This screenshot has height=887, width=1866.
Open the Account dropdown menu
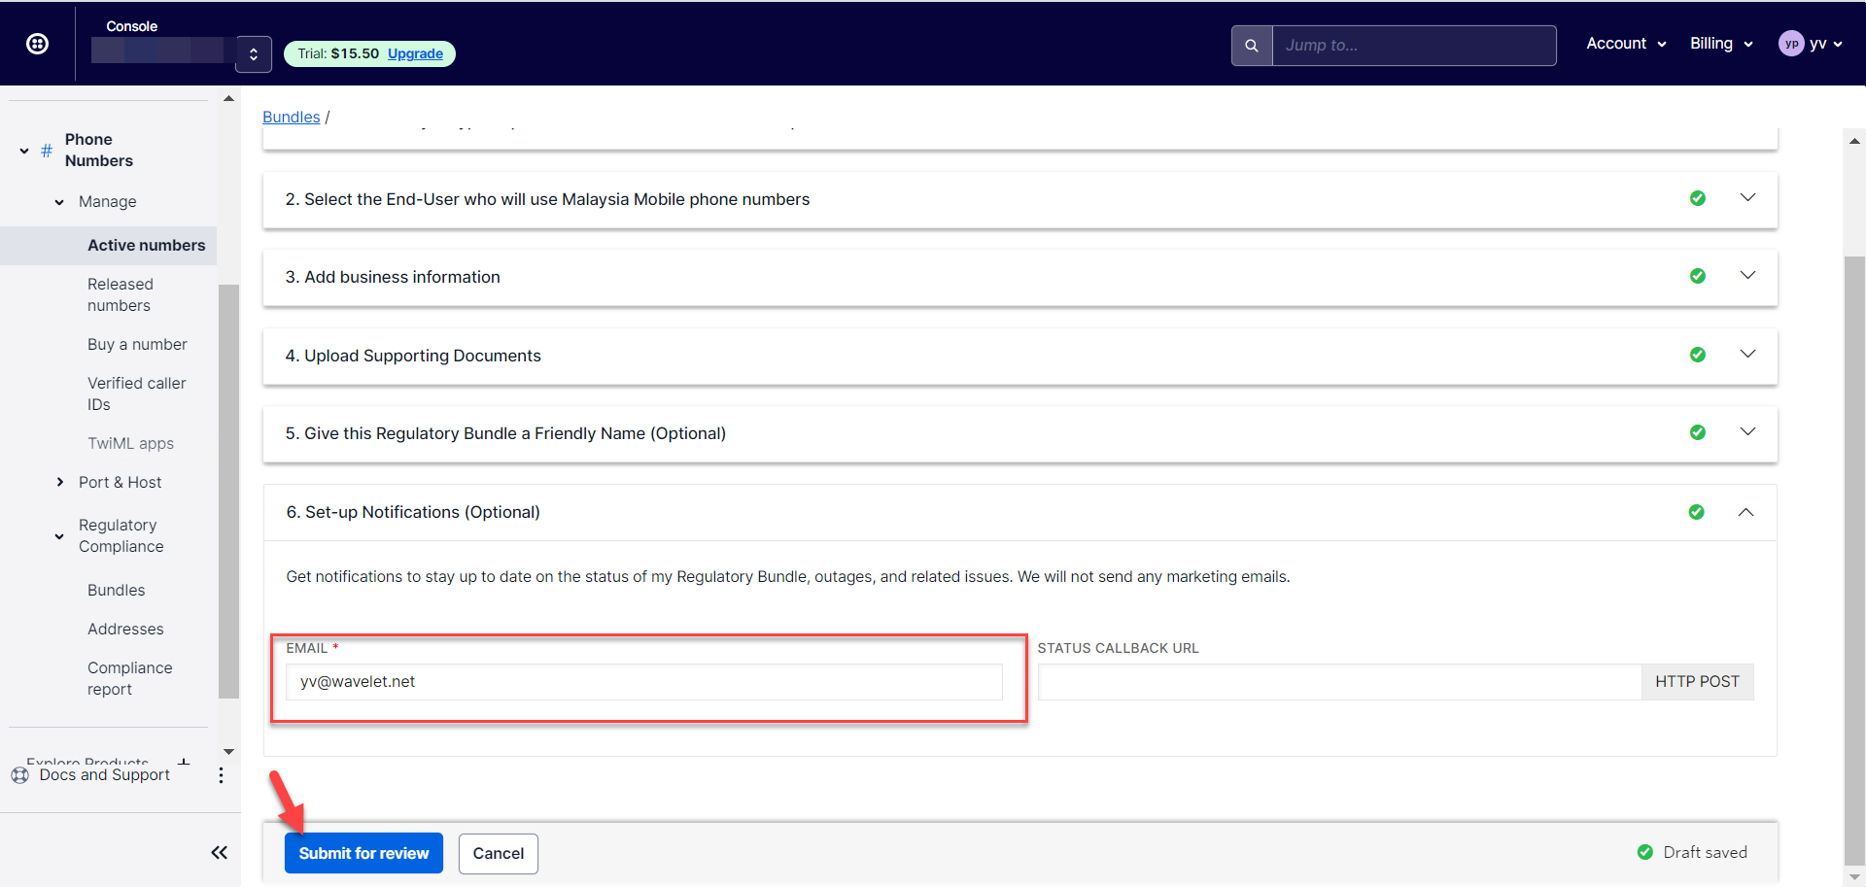(1626, 44)
